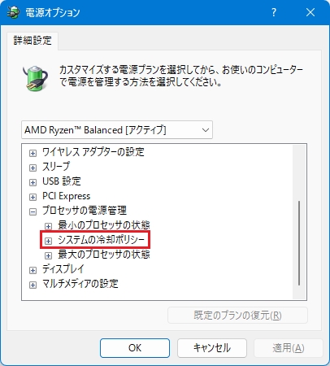The width and height of the screenshot is (330, 366).
Task: Click the power options title bar icon
Action: tap(13, 12)
